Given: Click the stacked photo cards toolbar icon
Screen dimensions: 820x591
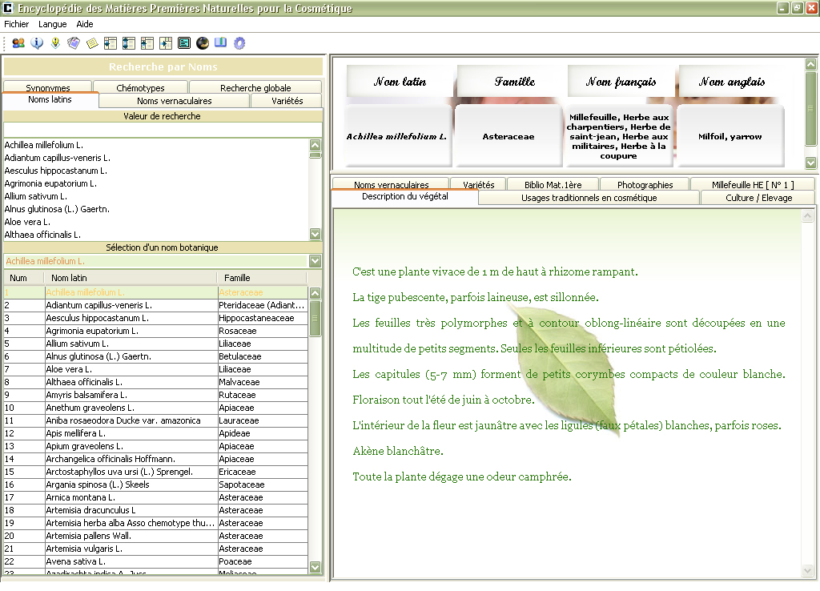Looking at the screenshot, I should 74,43.
